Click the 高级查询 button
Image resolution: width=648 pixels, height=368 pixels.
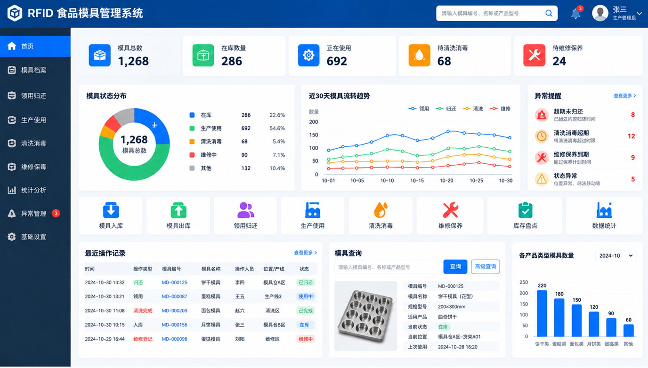(x=486, y=267)
